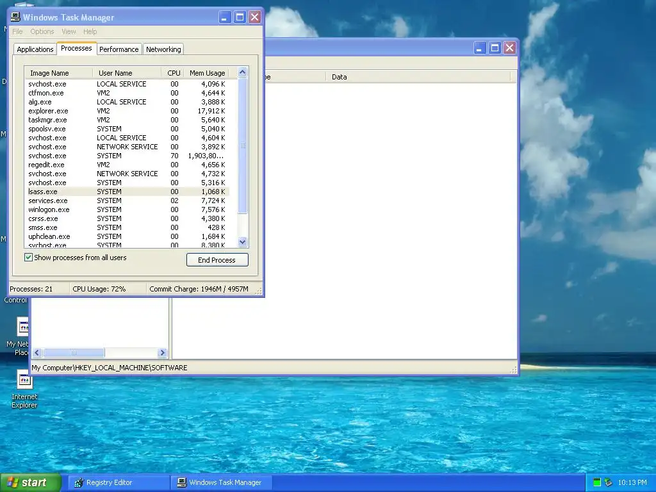Close the Windows Task Manager window
Viewport: 656px width, 492px height.
(x=255, y=17)
